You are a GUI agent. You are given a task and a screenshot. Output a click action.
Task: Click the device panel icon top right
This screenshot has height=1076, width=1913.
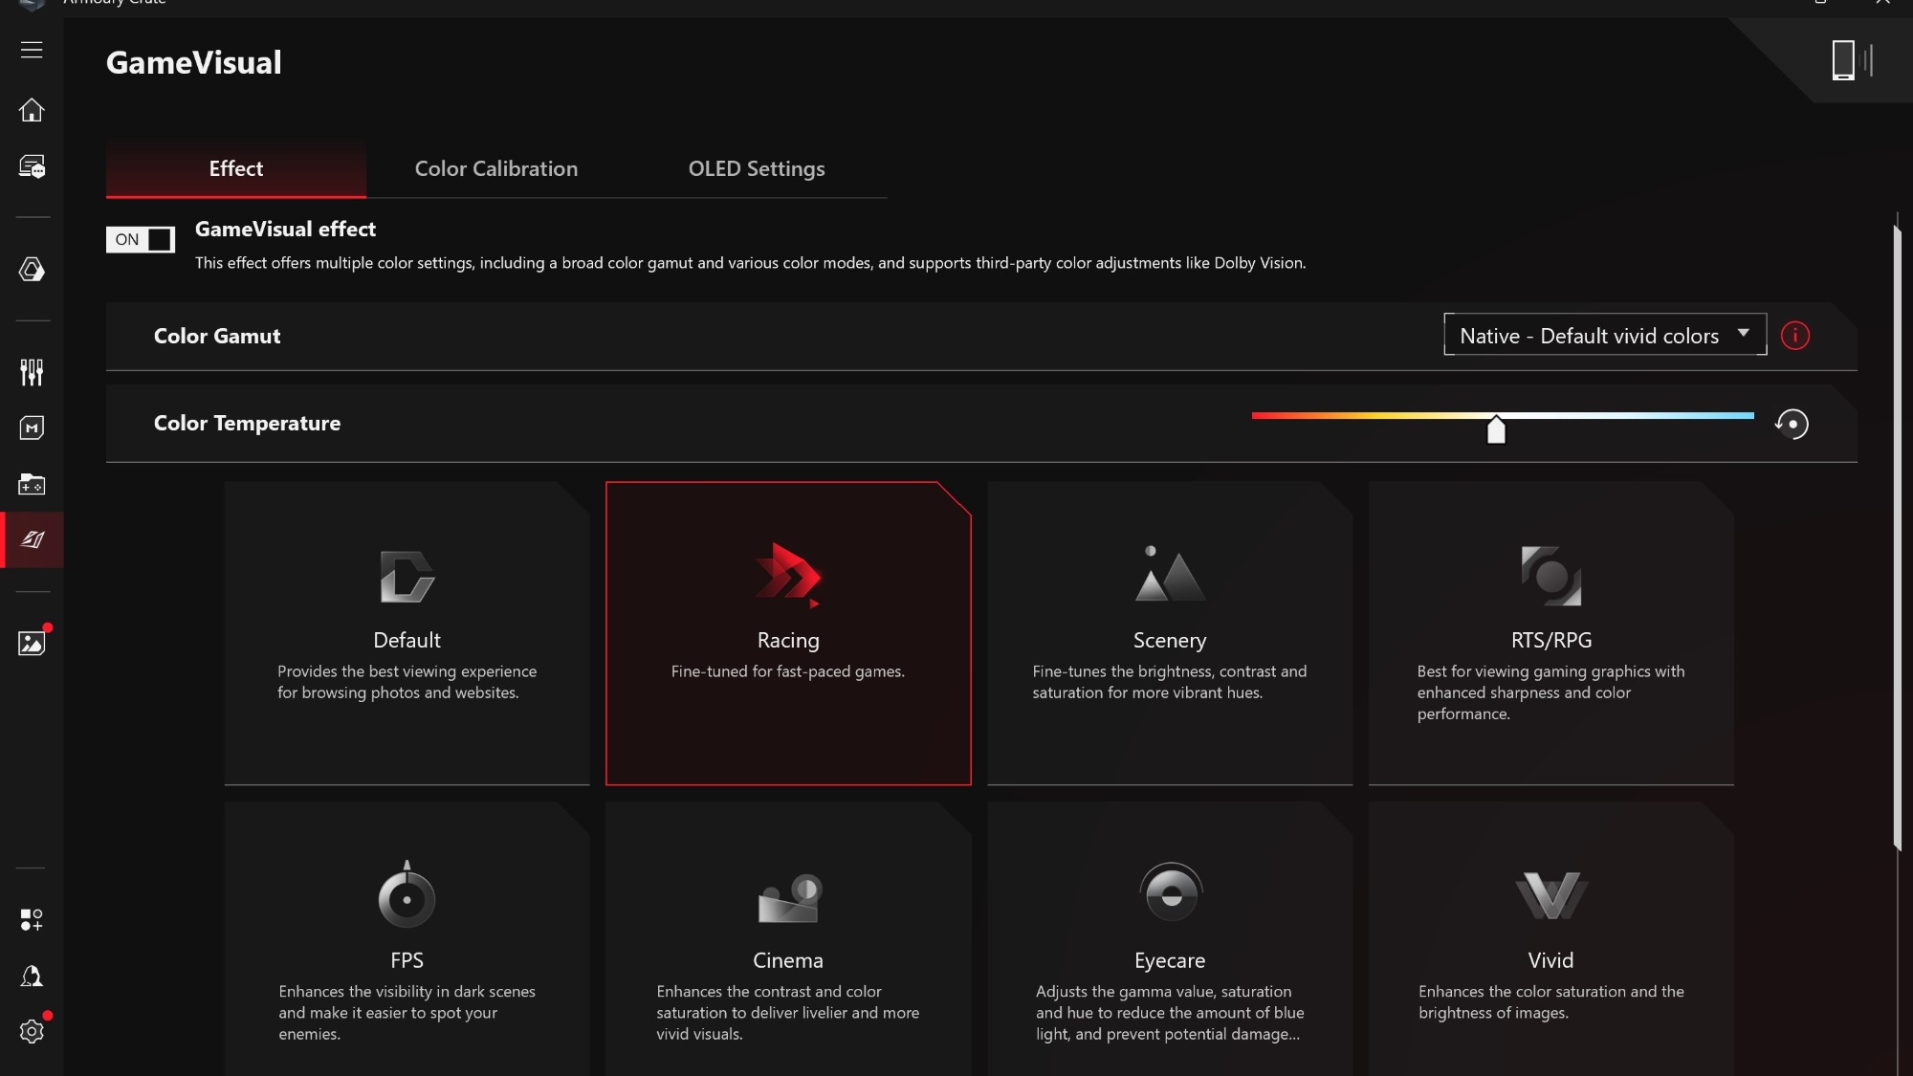pyautogui.click(x=1852, y=59)
